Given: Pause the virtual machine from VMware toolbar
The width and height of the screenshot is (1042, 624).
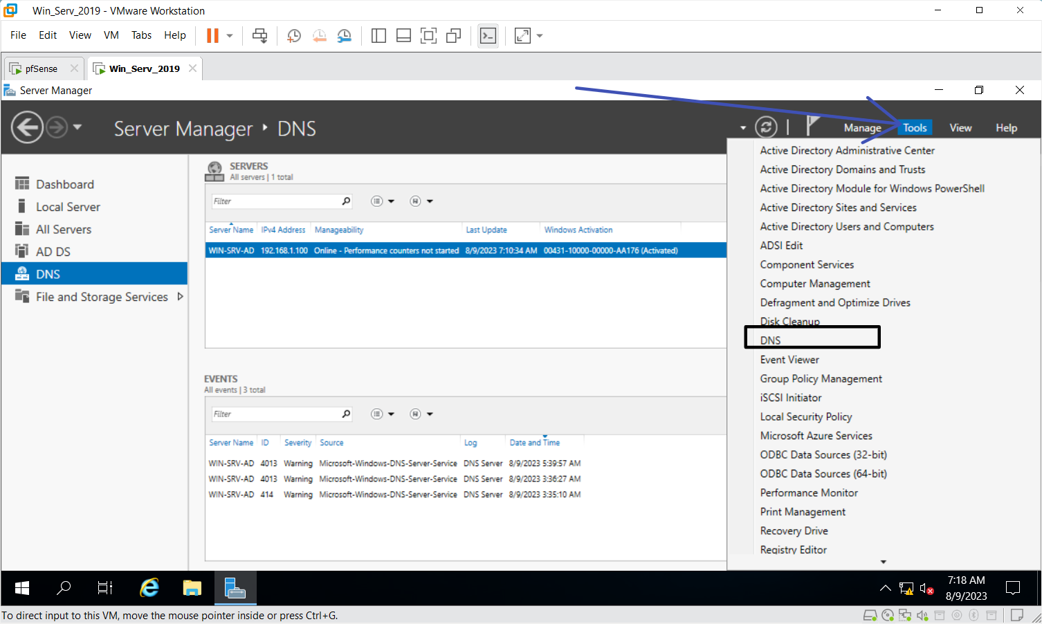Looking at the screenshot, I should [x=212, y=35].
